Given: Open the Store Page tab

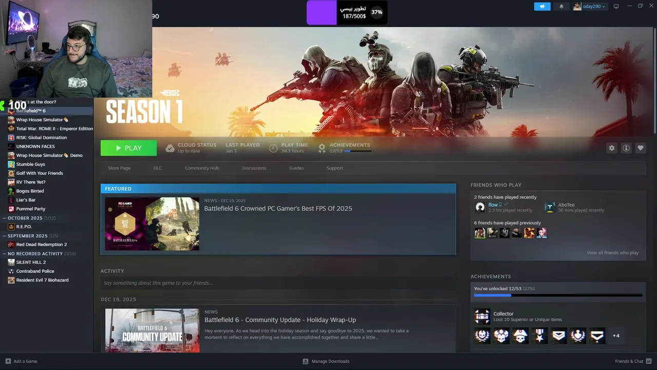Looking at the screenshot, I should pyautogui.click(x=119, y=168).
